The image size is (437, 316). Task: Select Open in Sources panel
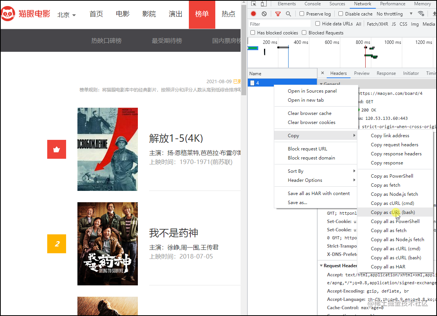coord(315,91)
